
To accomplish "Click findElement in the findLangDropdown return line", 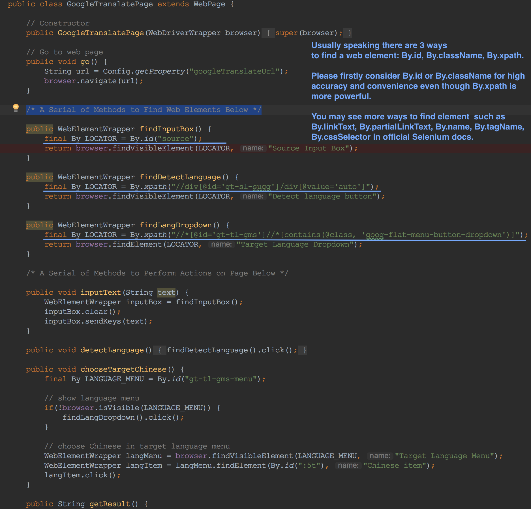I will tap(137, 244).
